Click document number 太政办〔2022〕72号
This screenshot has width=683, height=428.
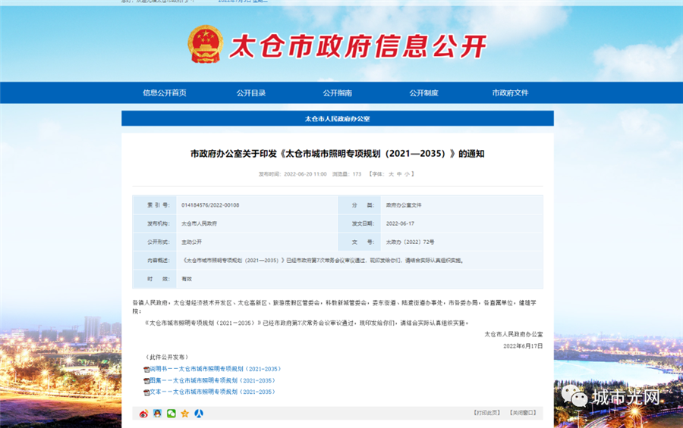(410, 242)
